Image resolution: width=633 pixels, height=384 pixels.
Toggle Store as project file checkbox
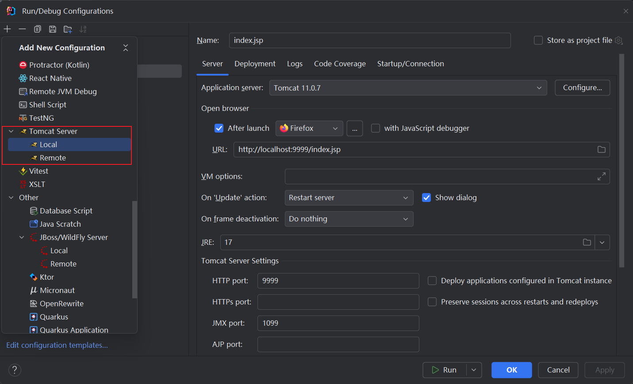538,40
